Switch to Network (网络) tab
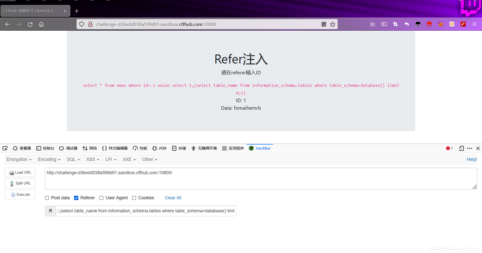Viewport: 482px width, 253px height. click(90, 148)
